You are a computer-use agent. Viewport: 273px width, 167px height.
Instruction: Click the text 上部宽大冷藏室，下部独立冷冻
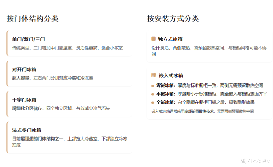[97, 139]
